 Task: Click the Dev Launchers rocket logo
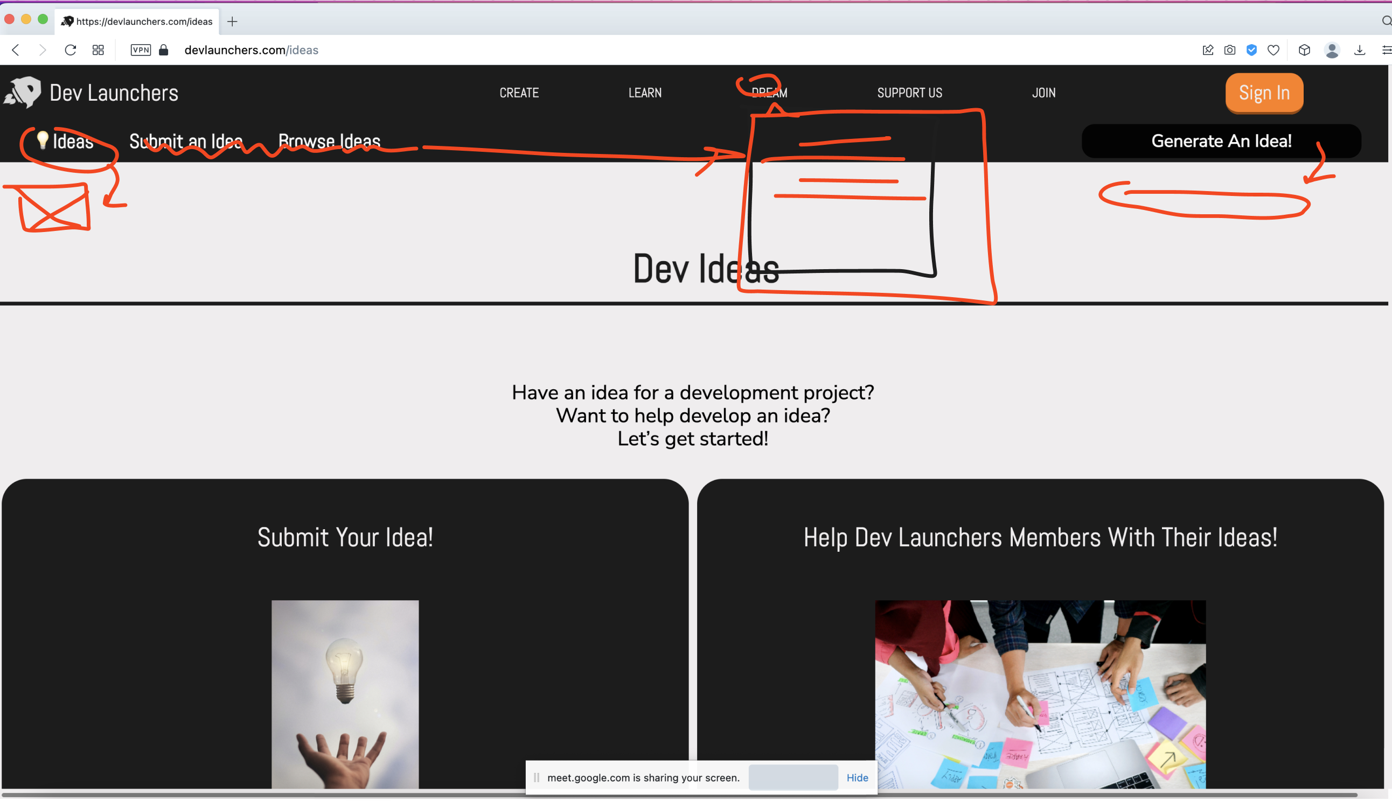(x=23, y=93)
